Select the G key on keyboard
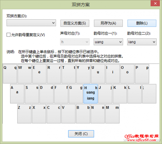Image resolution: width=162 pixels, height=144 pixels. pyautogui.click(x=76, y=94)
